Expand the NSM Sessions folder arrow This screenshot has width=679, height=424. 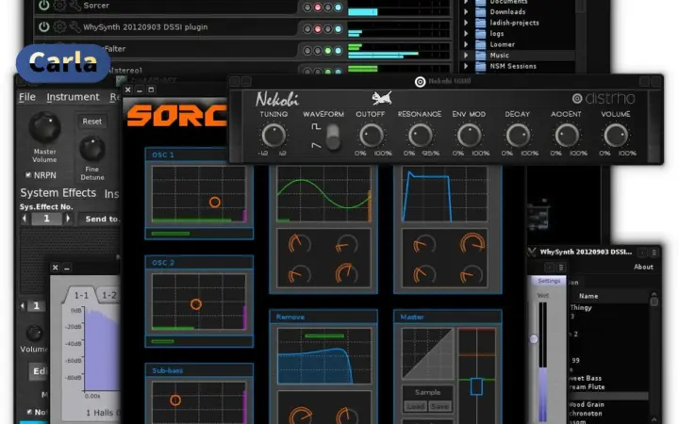466,66
